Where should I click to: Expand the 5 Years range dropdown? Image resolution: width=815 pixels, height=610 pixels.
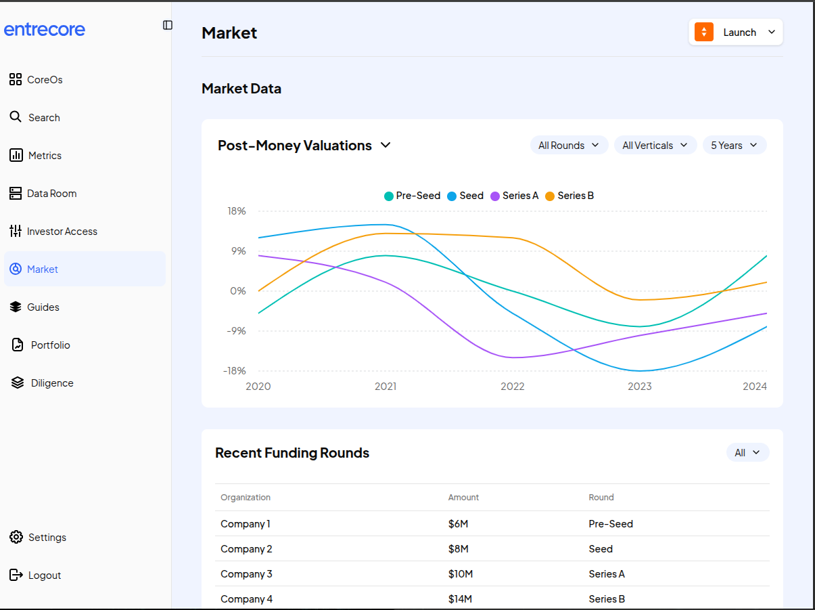734,146
